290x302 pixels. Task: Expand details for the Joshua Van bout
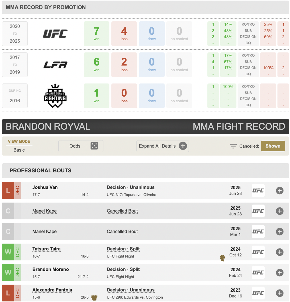click(279, 191)
